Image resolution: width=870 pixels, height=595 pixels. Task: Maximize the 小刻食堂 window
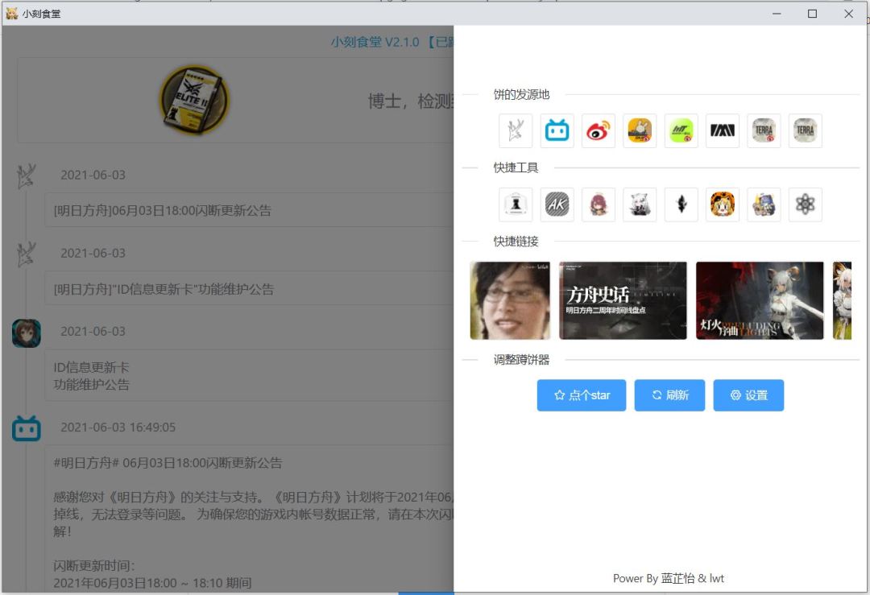[x=812, y=14]
